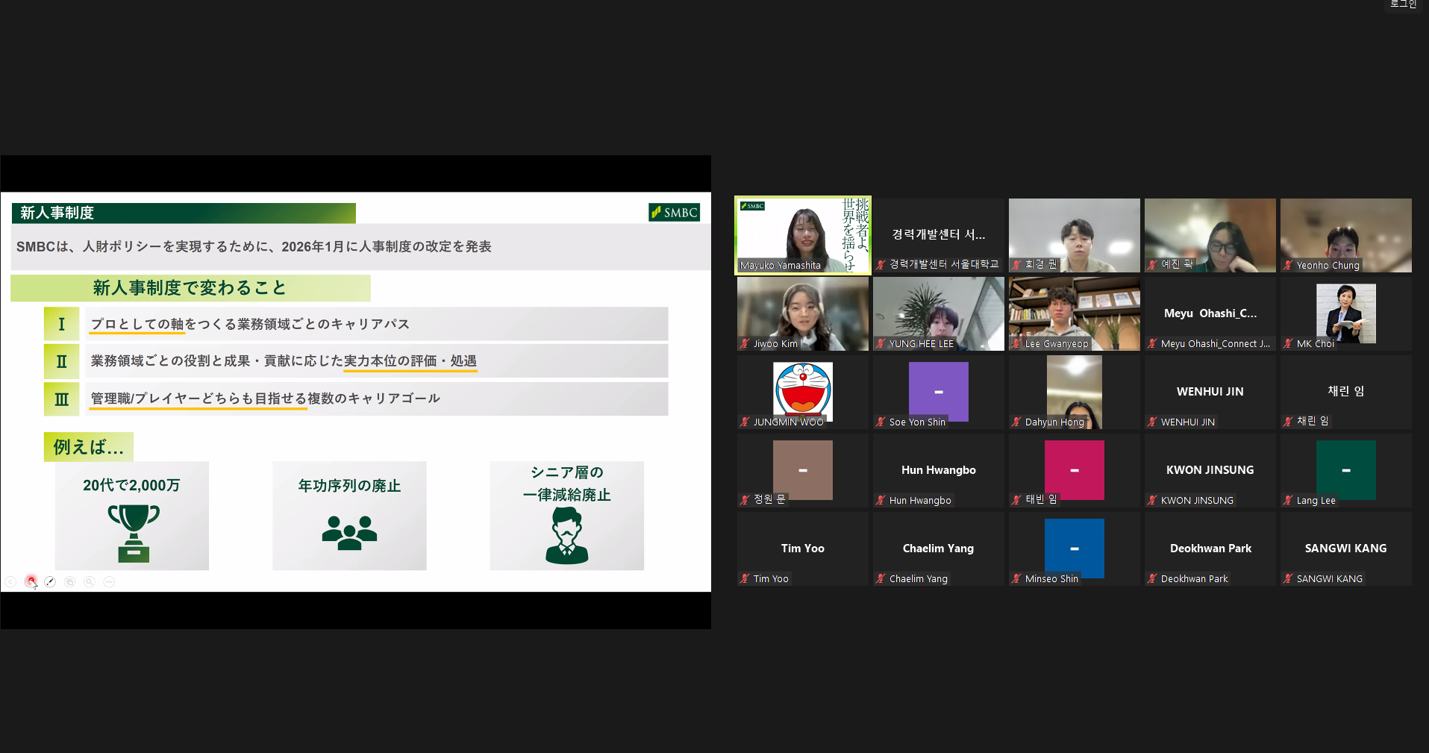Click muted mic icon next to Chaelim Yang
The height and width of the screenshot is (753, 1429).
(x=881, y=578)
